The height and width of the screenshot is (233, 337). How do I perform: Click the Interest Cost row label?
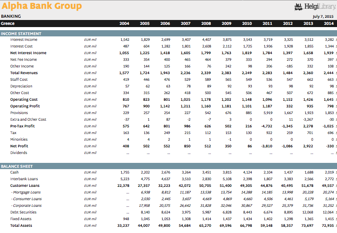pos(21,46)
